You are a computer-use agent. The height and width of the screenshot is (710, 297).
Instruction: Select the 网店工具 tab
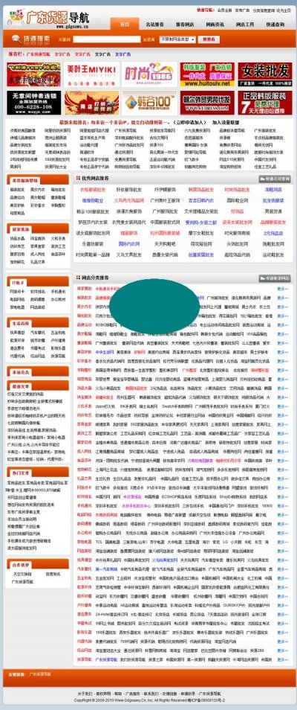click(x=244, y=24)
